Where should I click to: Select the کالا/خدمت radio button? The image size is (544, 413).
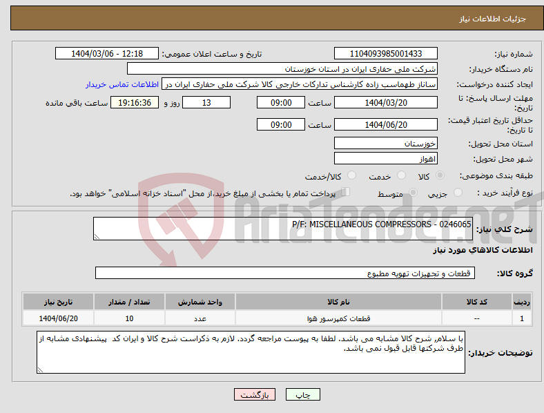[352, 175]
